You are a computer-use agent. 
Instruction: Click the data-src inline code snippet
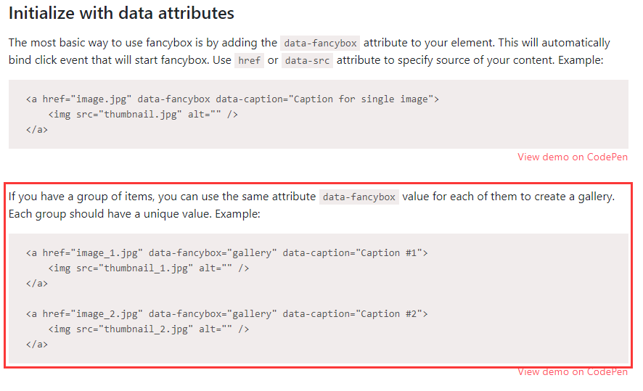click(x=307, y=61)
